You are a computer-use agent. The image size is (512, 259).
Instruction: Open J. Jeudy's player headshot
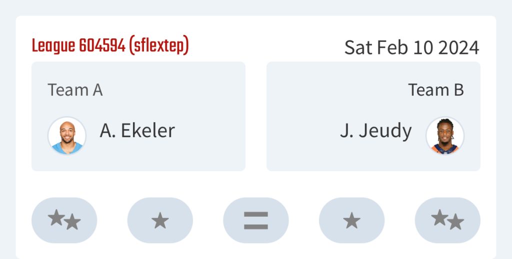point(444,136)
